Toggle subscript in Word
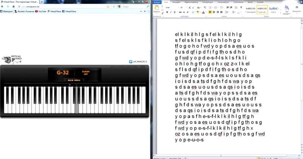 pyautogui.click(x=184, y=12)
